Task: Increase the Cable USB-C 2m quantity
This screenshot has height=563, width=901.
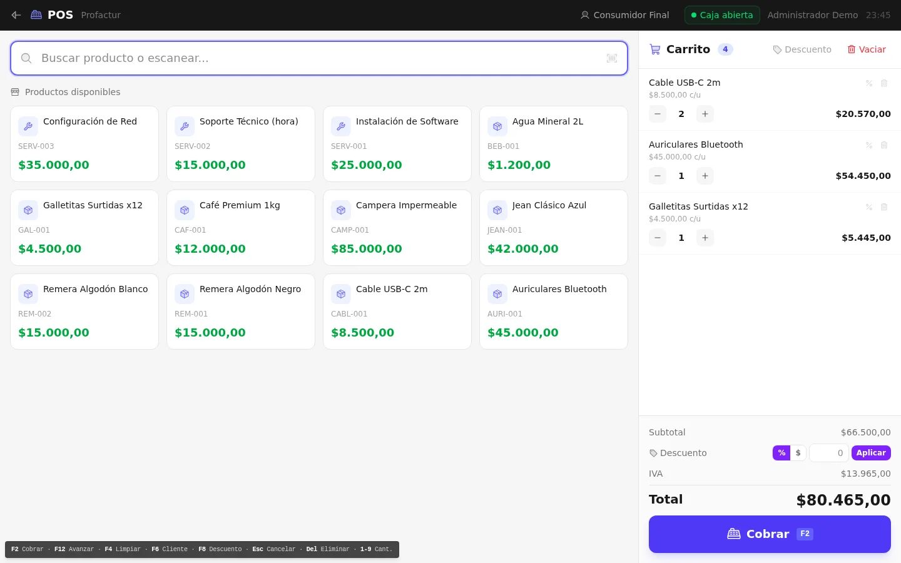Action: [705, 114]
